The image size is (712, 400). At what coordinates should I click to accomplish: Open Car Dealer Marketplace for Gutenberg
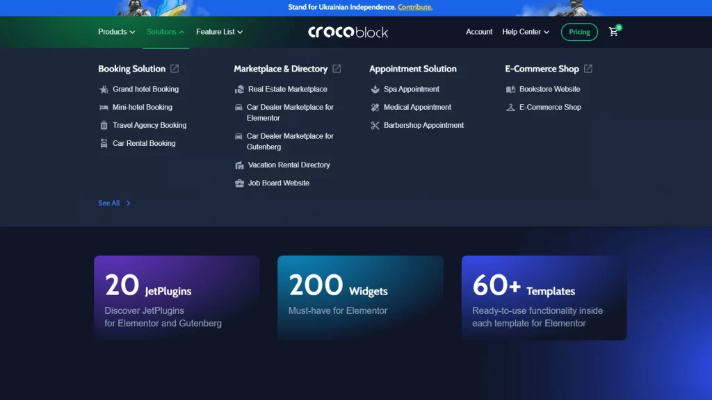click(290, 142)
